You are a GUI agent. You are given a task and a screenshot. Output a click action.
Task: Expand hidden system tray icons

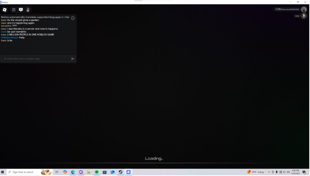coord(269,172)
